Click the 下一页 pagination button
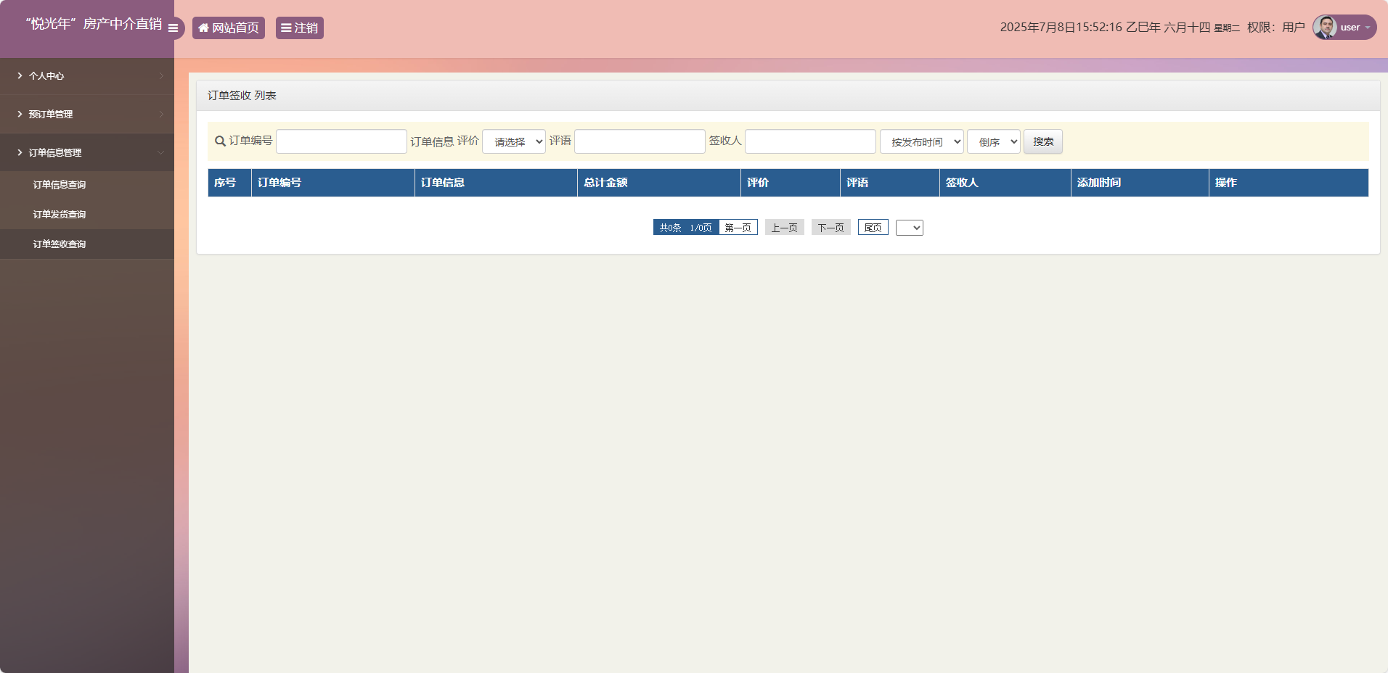The width and height of the screenshot is (1388, 673). 830,227
